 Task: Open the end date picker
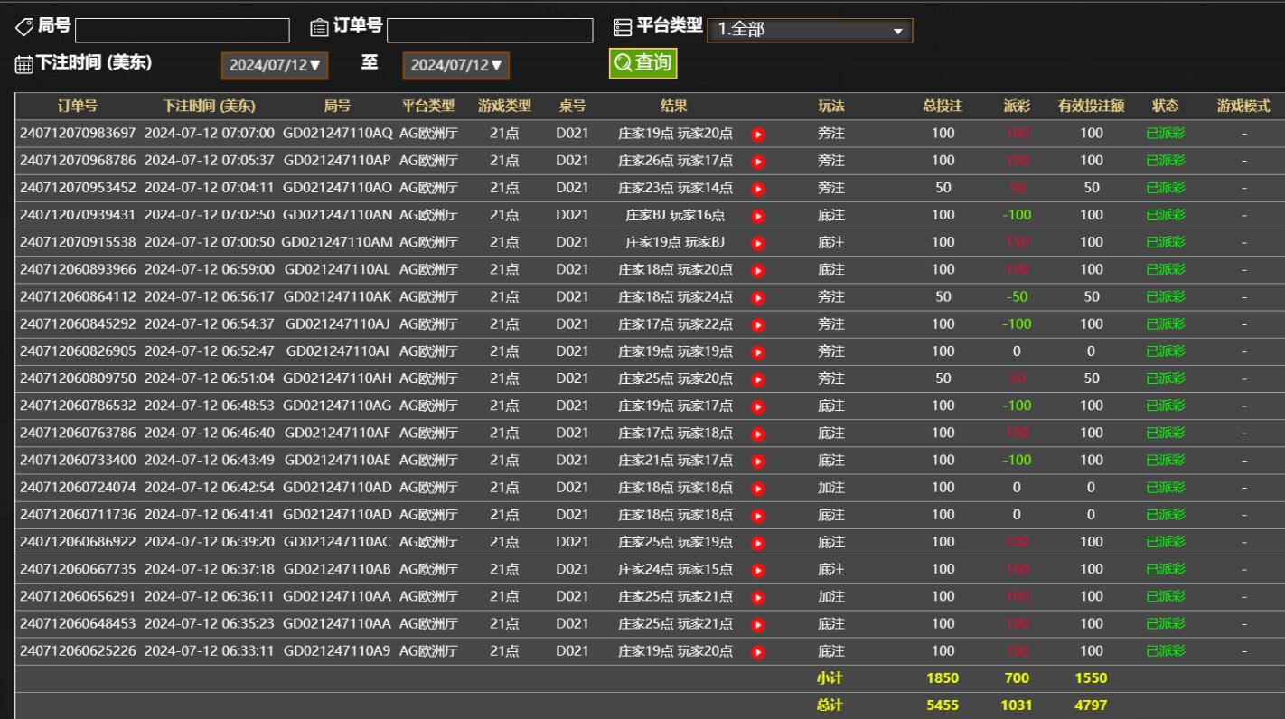(455, 65)
